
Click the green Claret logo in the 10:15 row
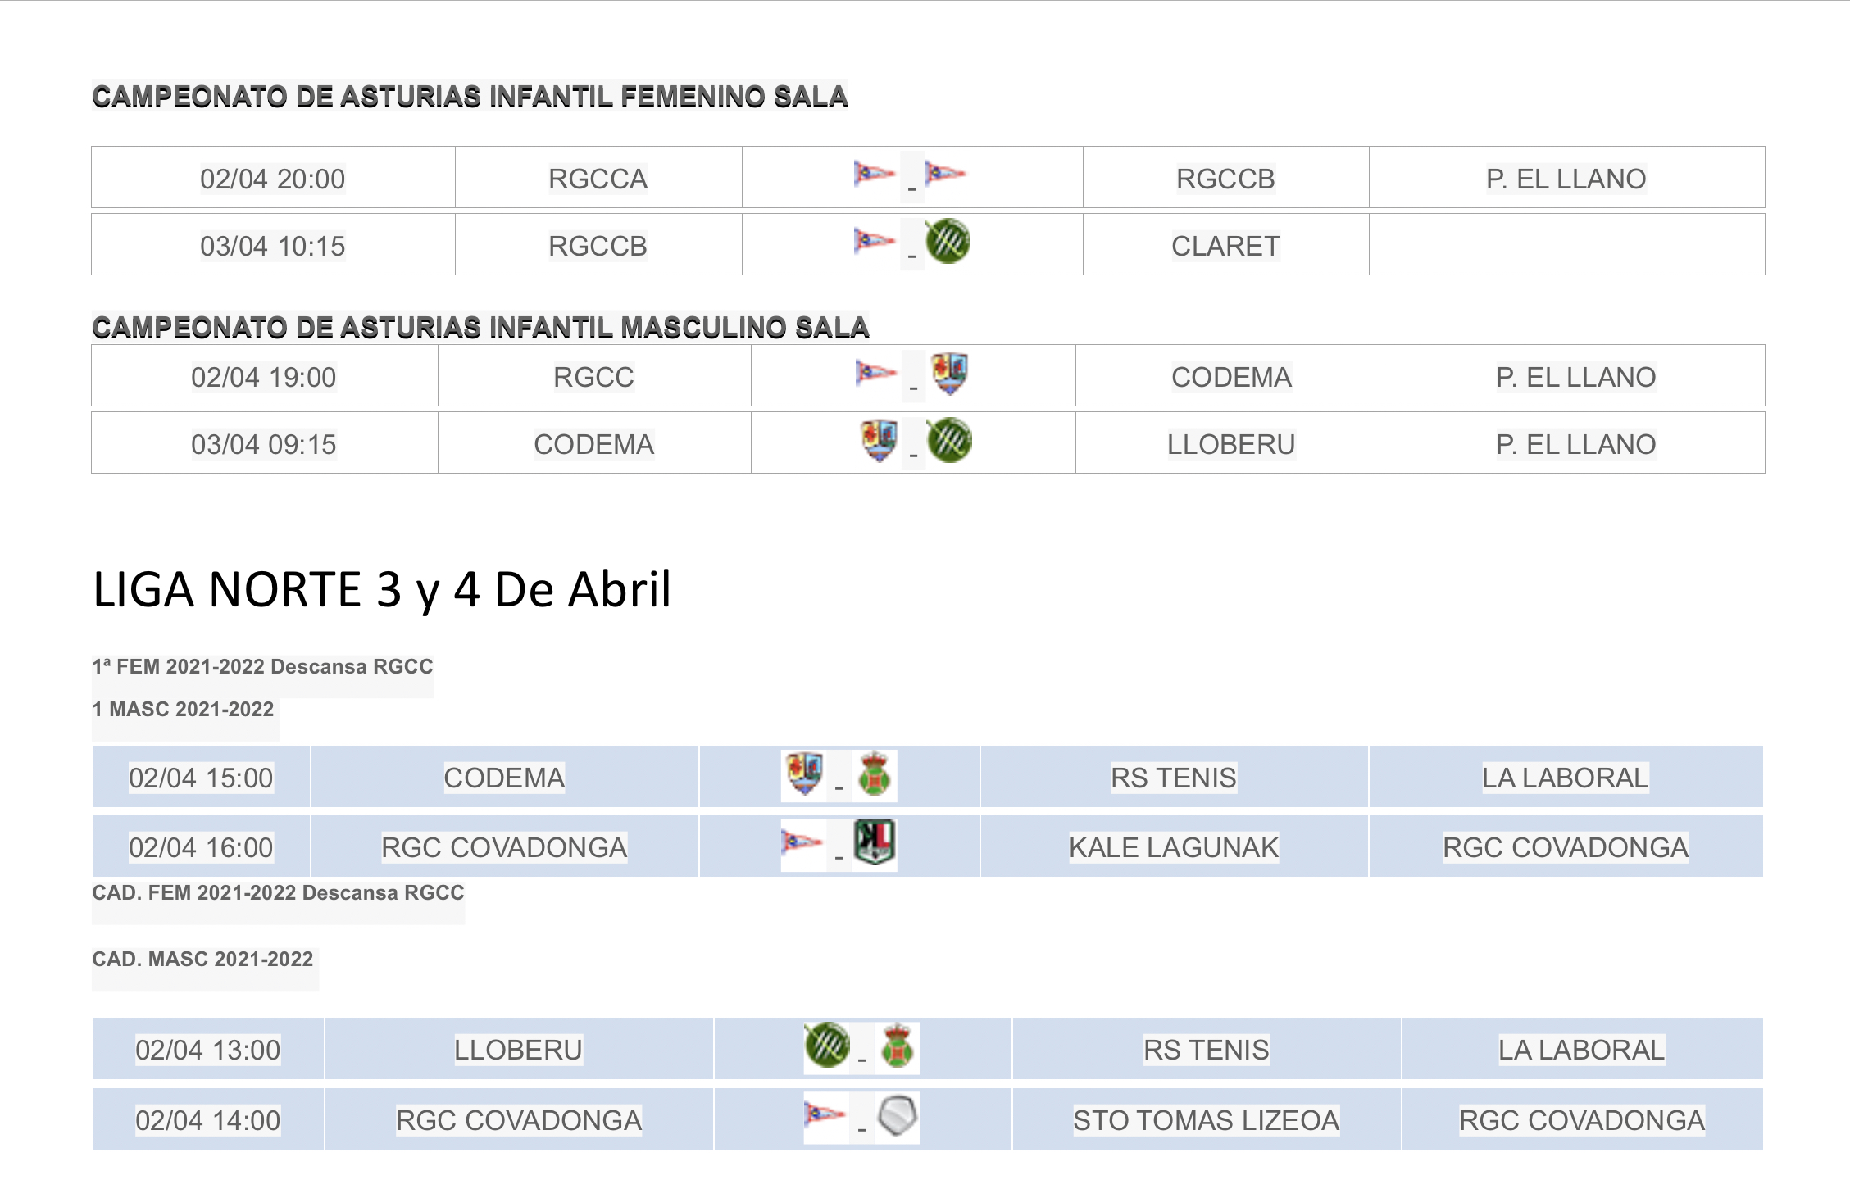948,241
